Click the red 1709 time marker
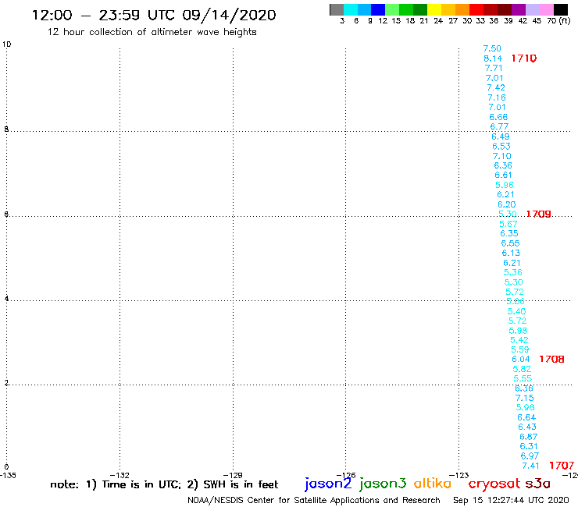578x507 pixels. tap(539, 214)
